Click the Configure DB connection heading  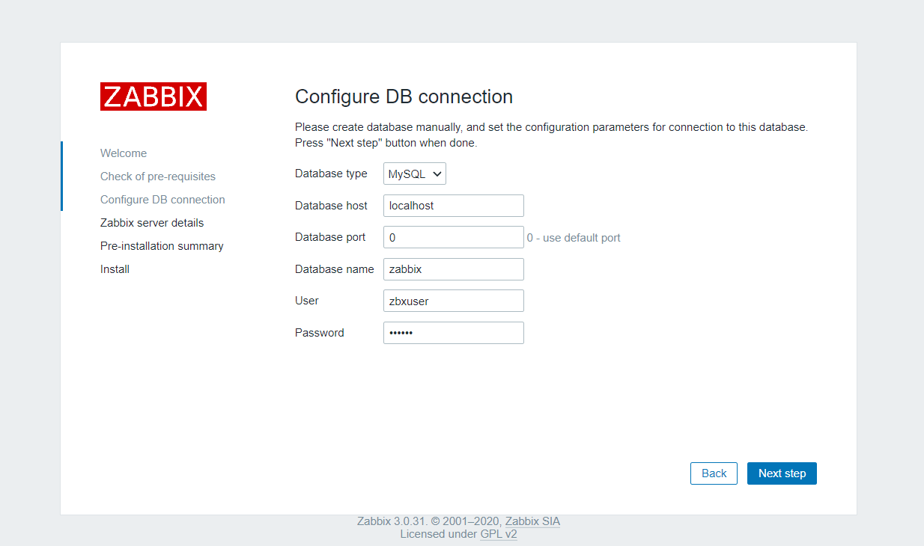[x=404, y=96]
